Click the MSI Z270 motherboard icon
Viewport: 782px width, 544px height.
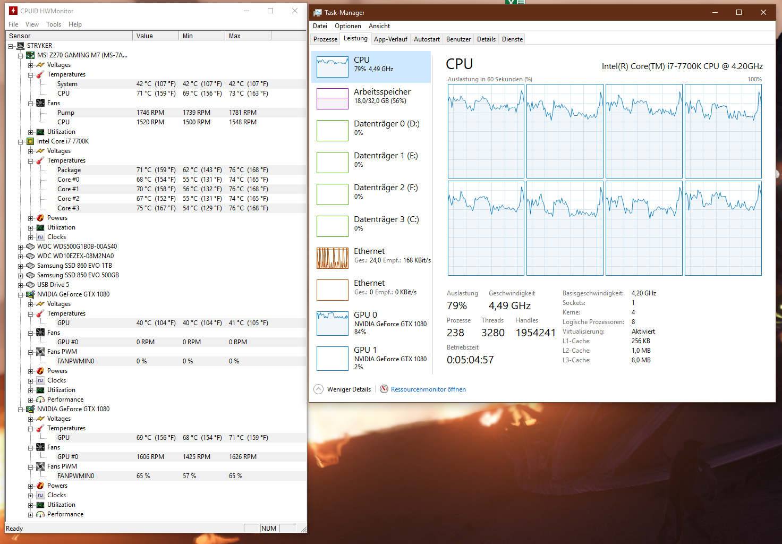(x=30, y=55)
